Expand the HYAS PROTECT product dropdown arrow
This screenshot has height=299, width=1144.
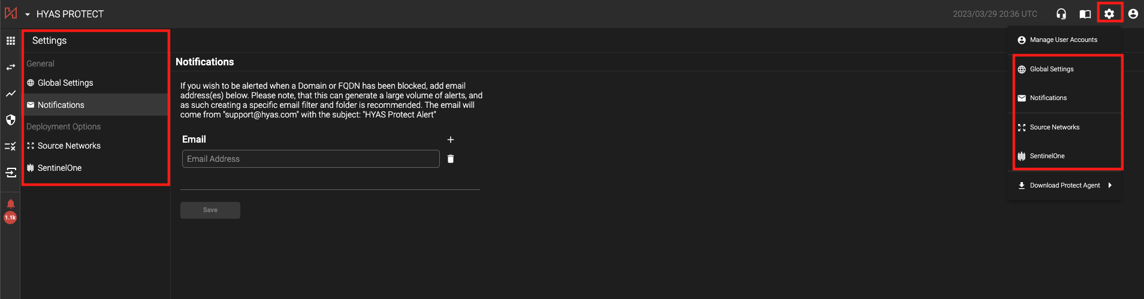pos(28,14)
